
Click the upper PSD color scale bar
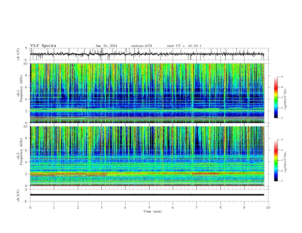(276, 97)
